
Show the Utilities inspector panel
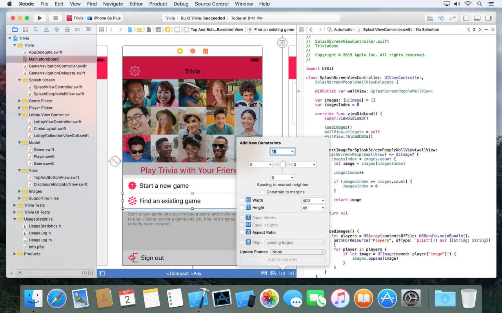pyautogui.click(x=488, y=18)
